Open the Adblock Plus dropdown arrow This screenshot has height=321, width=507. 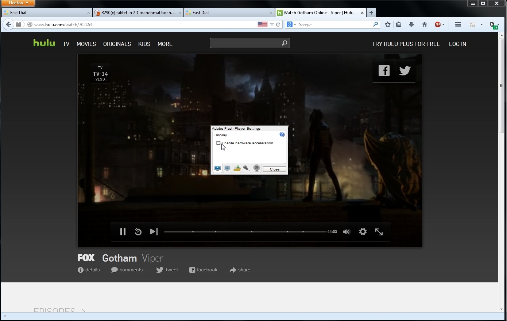[x=444, y=25]
